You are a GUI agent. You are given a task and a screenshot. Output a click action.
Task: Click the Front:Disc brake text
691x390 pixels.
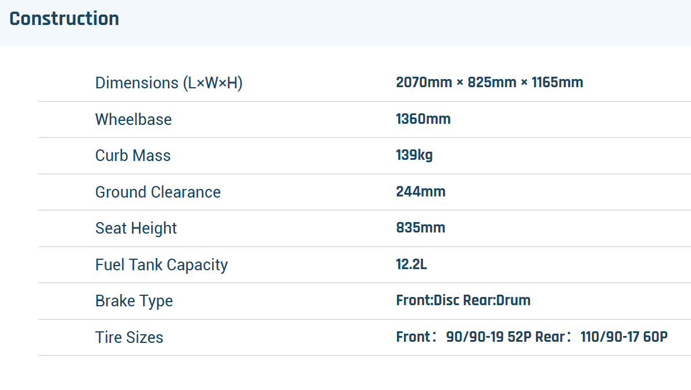click(x=428, y=301)
